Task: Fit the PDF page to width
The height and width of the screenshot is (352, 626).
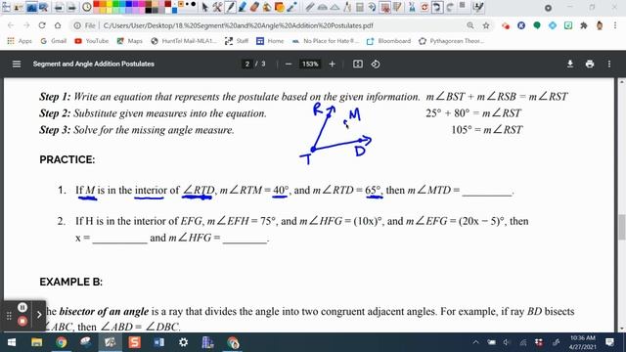Action: click(x=358, y=64)
